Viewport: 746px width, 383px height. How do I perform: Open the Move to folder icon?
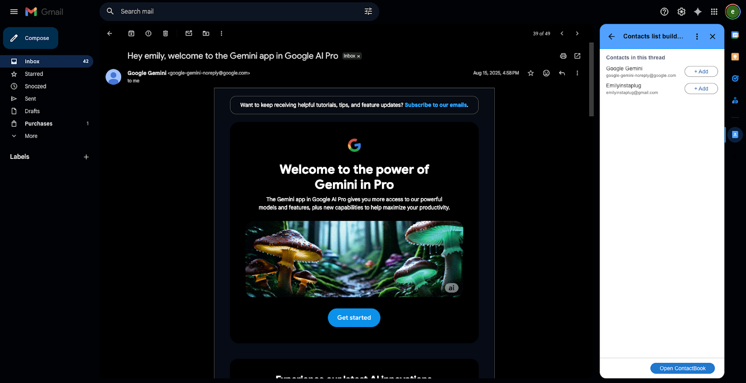tap(206, 34)
